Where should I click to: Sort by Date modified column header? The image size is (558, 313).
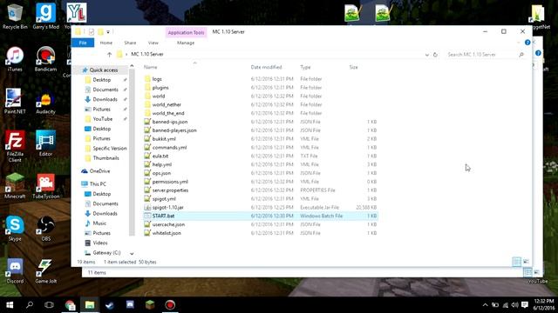[x=266, y=67]
